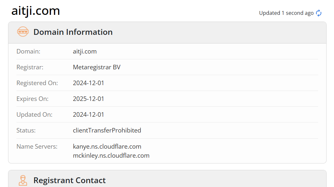Click the Registrar field label
The width and height of the screenshot is (334, 187).
[30, 67]
